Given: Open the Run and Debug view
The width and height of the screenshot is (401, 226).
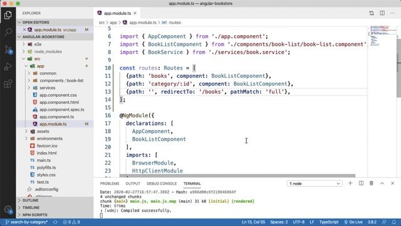Looking at the screenshot, I should click(x=8, y=67).
